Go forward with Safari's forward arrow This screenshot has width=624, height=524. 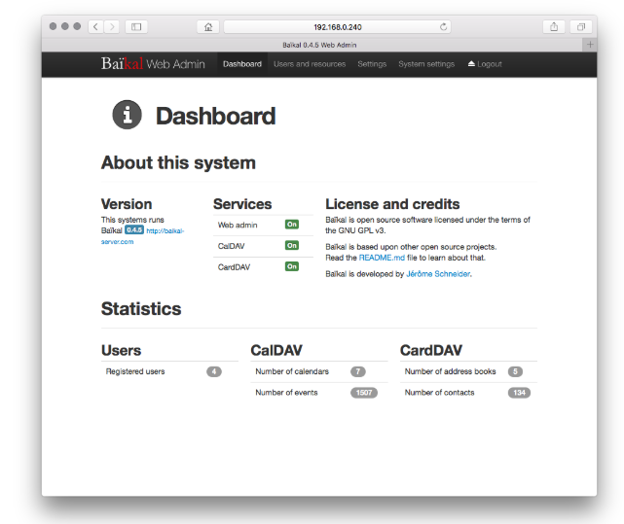112,27
